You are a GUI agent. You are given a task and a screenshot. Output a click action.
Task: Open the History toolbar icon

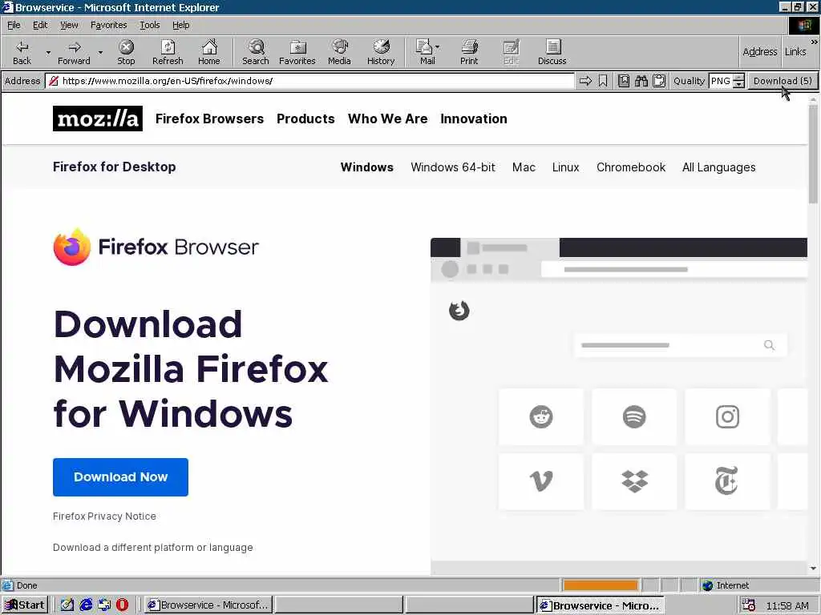(x=381, y=52)
